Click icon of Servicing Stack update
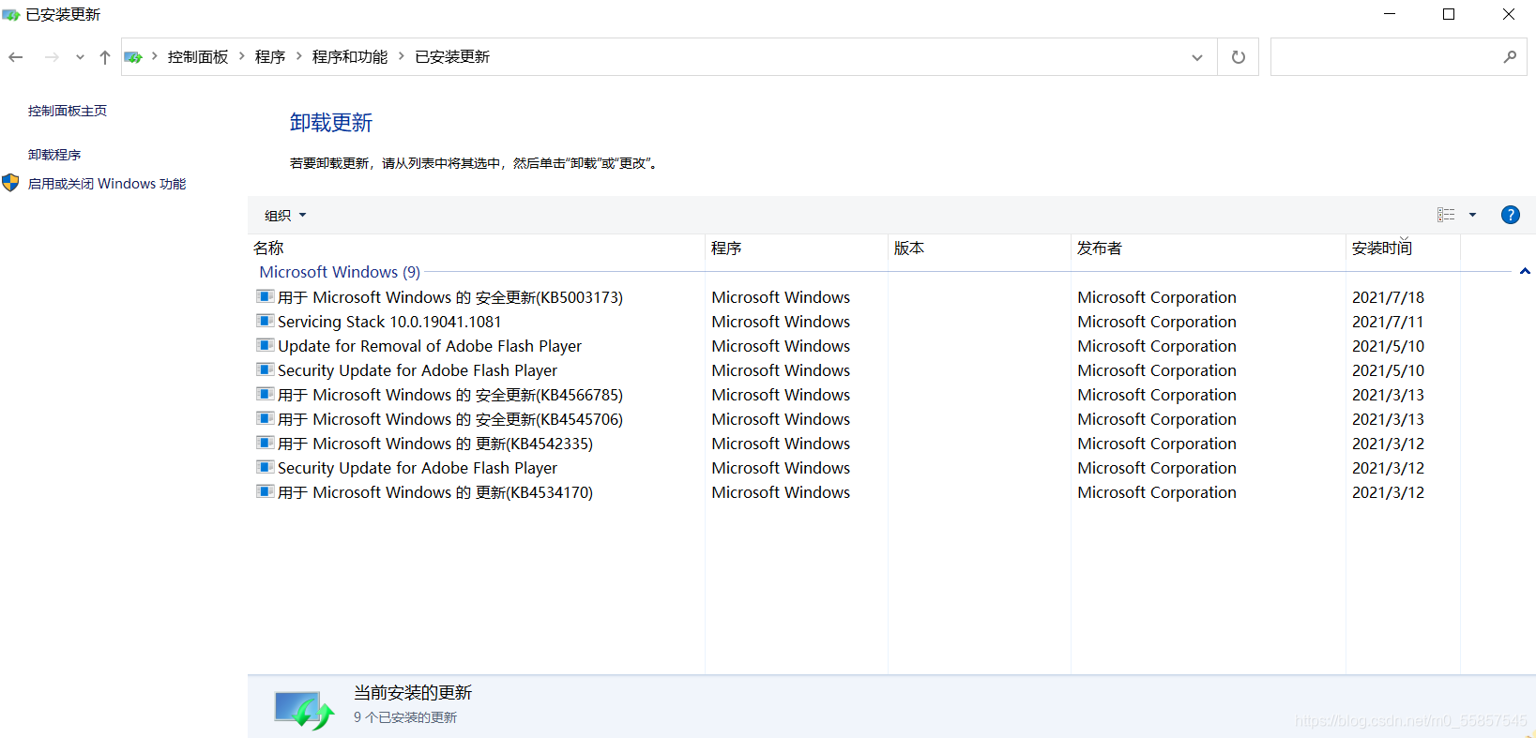1536x738 pixels. coord(266,321)
